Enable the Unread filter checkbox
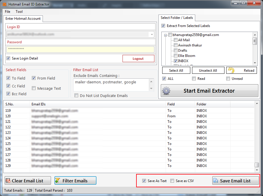 [x=228, y=78]
